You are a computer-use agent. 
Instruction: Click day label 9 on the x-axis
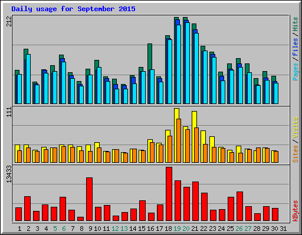tap(90, 229)
